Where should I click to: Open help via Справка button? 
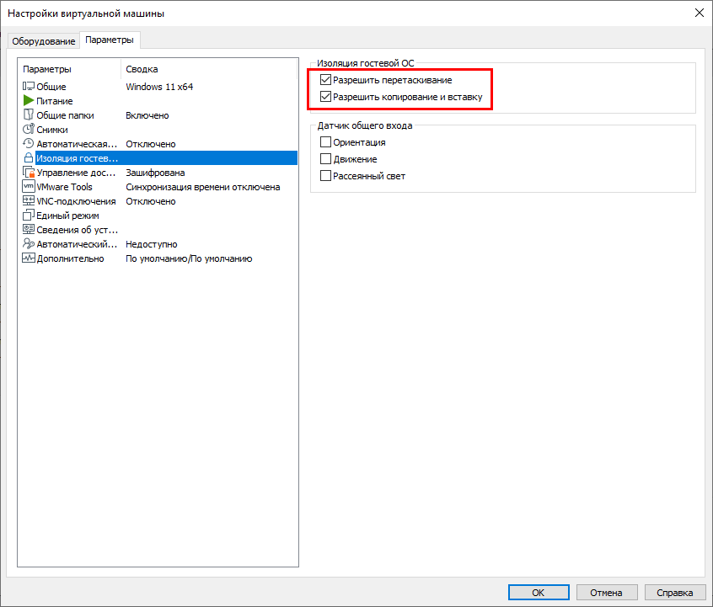pos(675,593)
